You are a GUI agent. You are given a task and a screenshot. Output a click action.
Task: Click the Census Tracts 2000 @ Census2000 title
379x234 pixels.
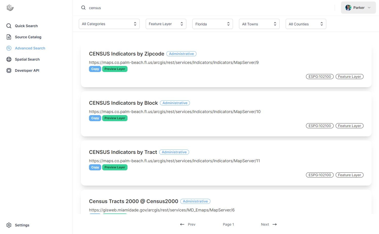[134, 201]
